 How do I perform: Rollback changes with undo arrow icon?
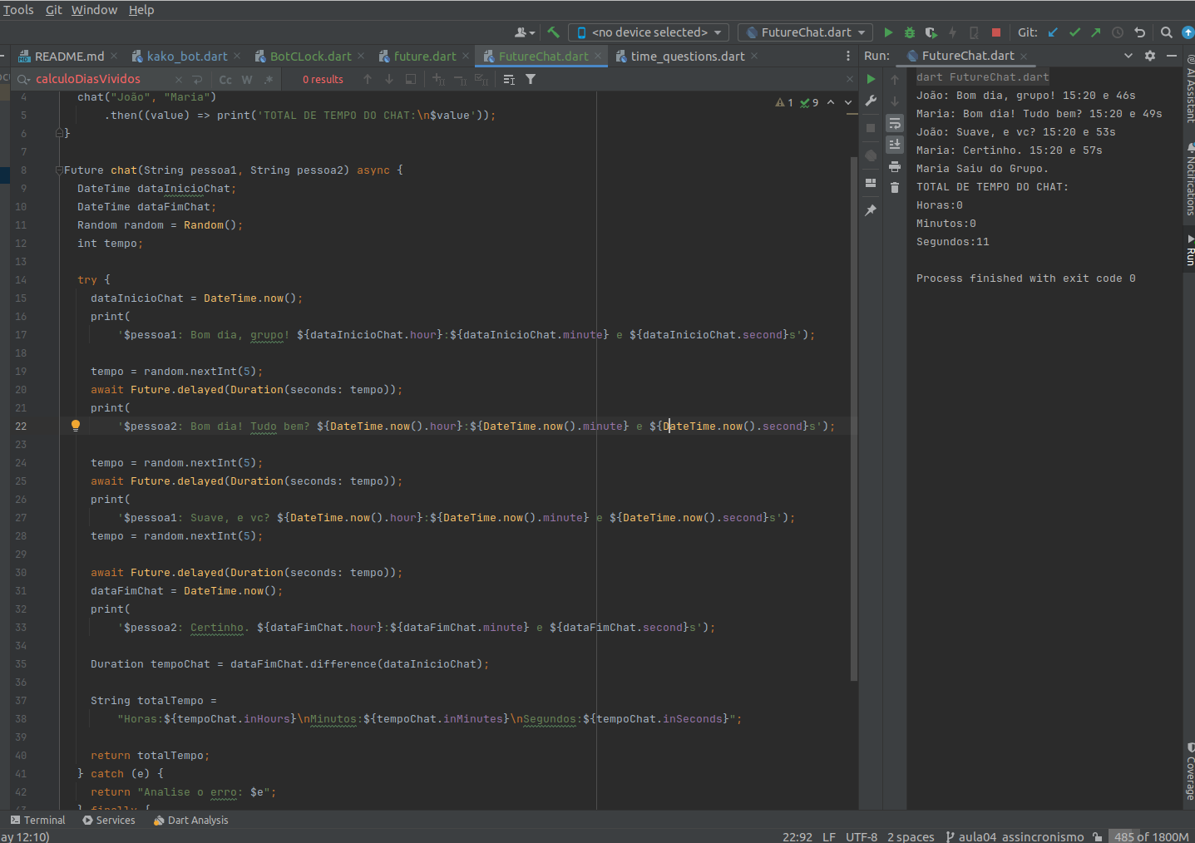click(x=1139, y=32)
